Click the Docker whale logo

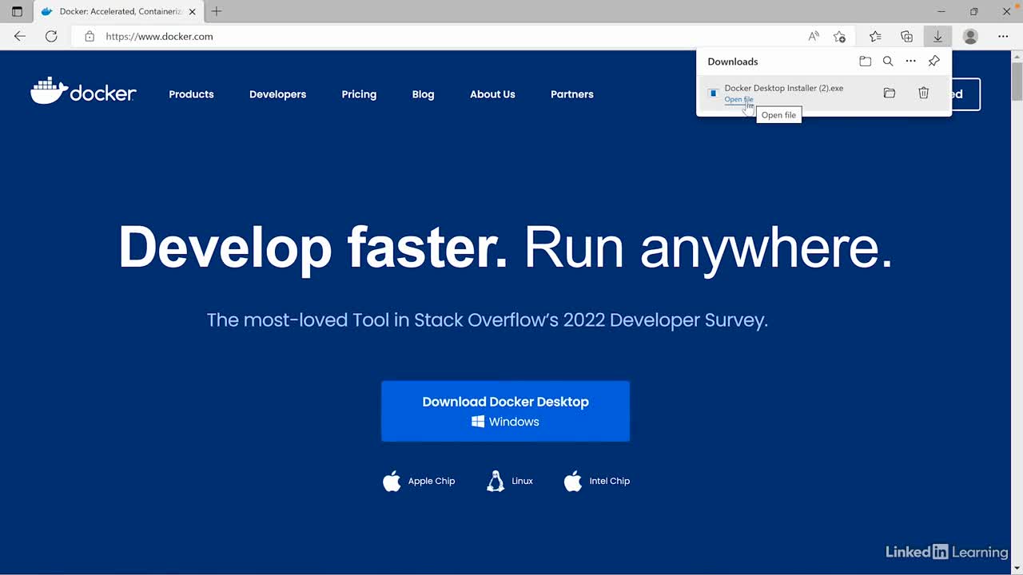[x=83, y=92]
